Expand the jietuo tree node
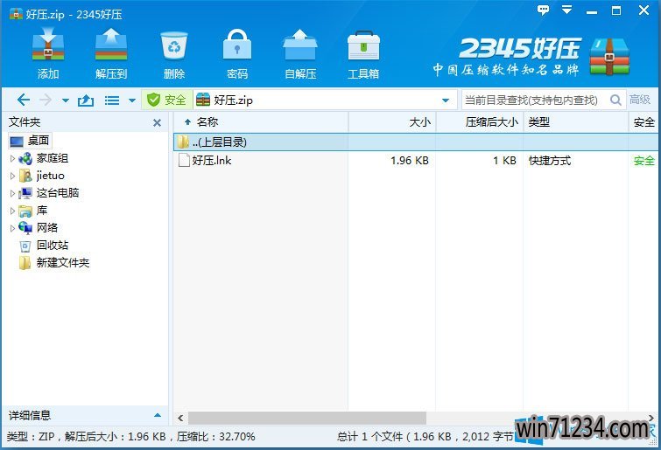The width and height of the screenshot is (661, 450). (x=12, y=176)
